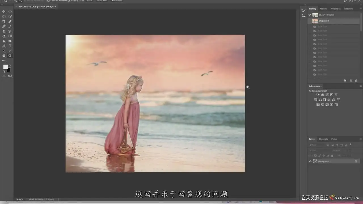Select the Brush tool
The image size is (363, 204).
pos(10,26)
